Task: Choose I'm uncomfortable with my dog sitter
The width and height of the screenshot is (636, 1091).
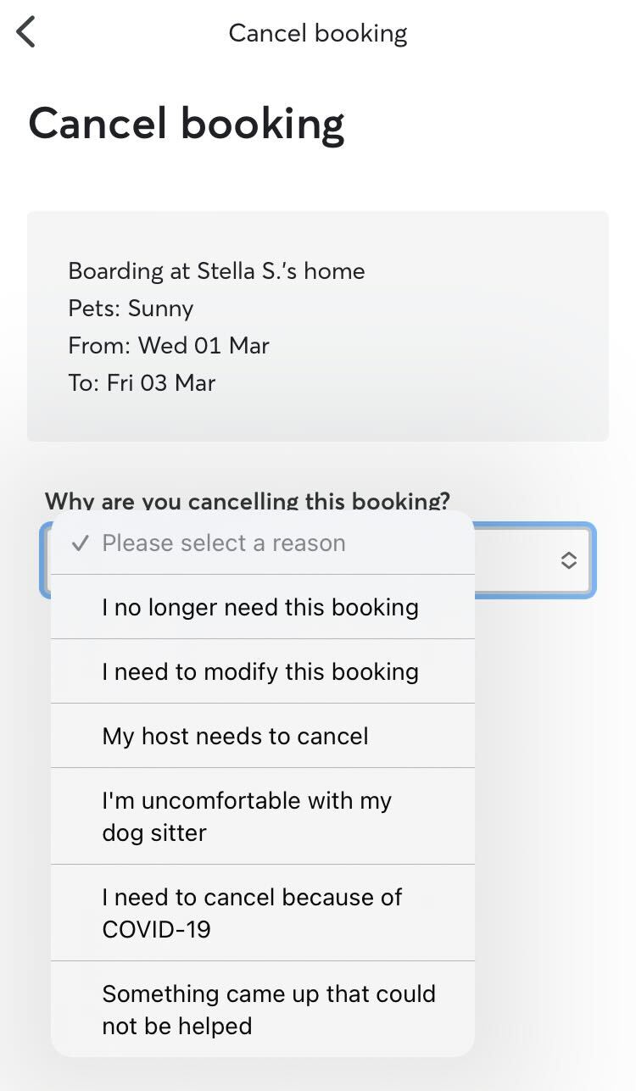Action: click(246, 816)
